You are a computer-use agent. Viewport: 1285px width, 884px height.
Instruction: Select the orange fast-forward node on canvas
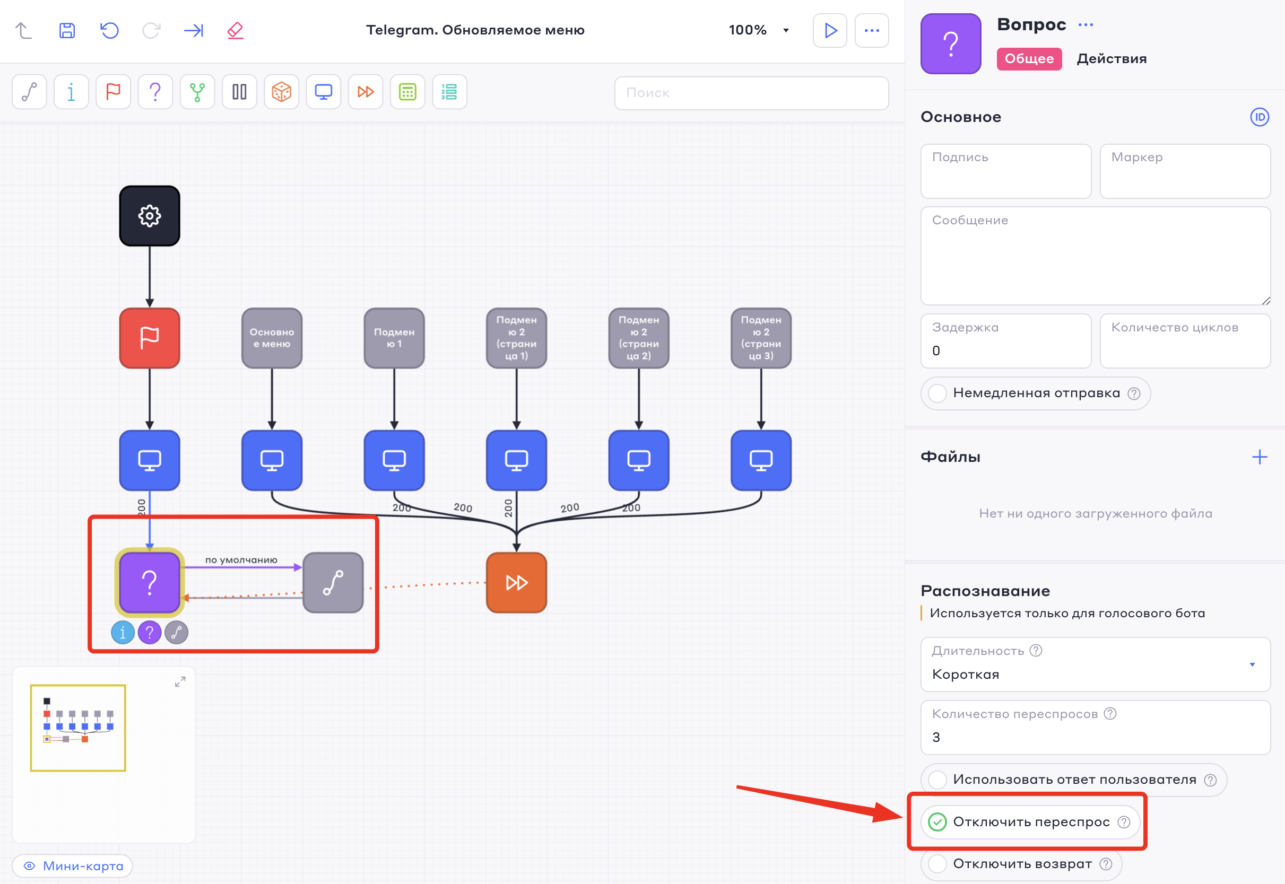[516, 583]
